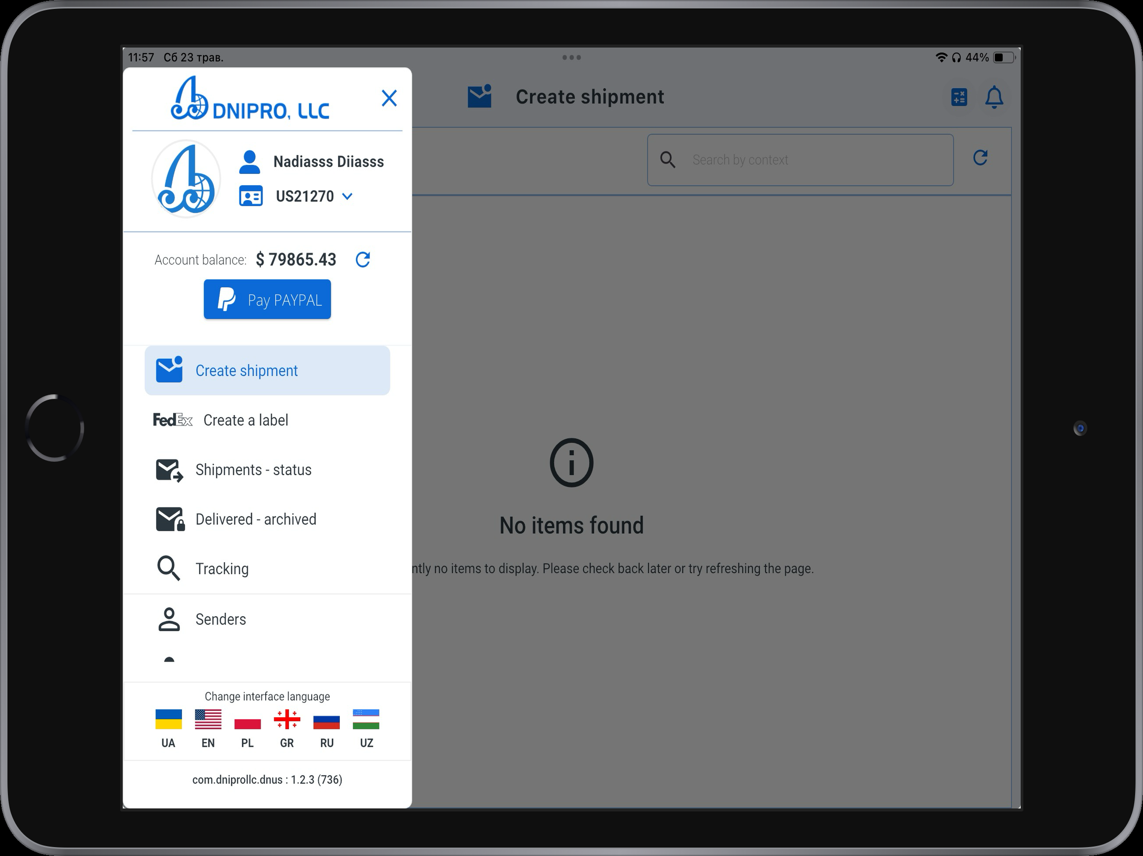This screenshot has height=856, width=1143.
Task: Click the $ 79865.43 balance value
Action: coord(296,259)
